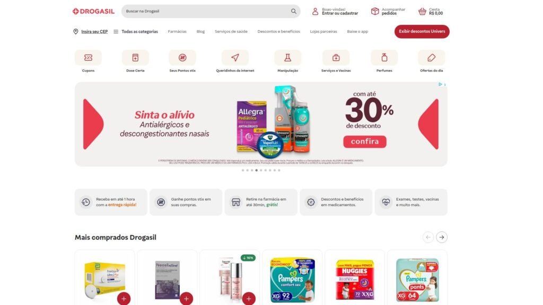Open Serviços de saúde menu item
Screen dimensions: 543x305
click(x=231, y=31)
